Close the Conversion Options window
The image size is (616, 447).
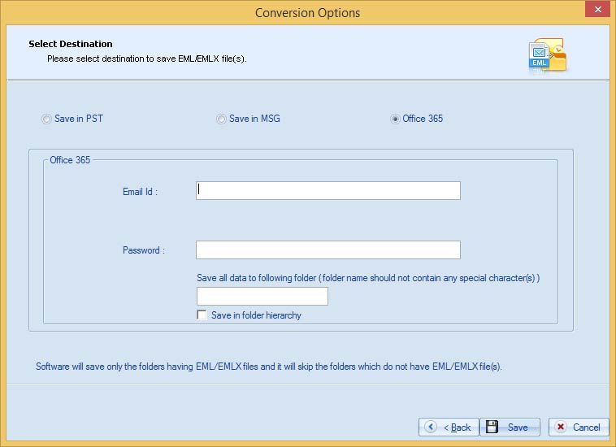[x=597, y=9]
